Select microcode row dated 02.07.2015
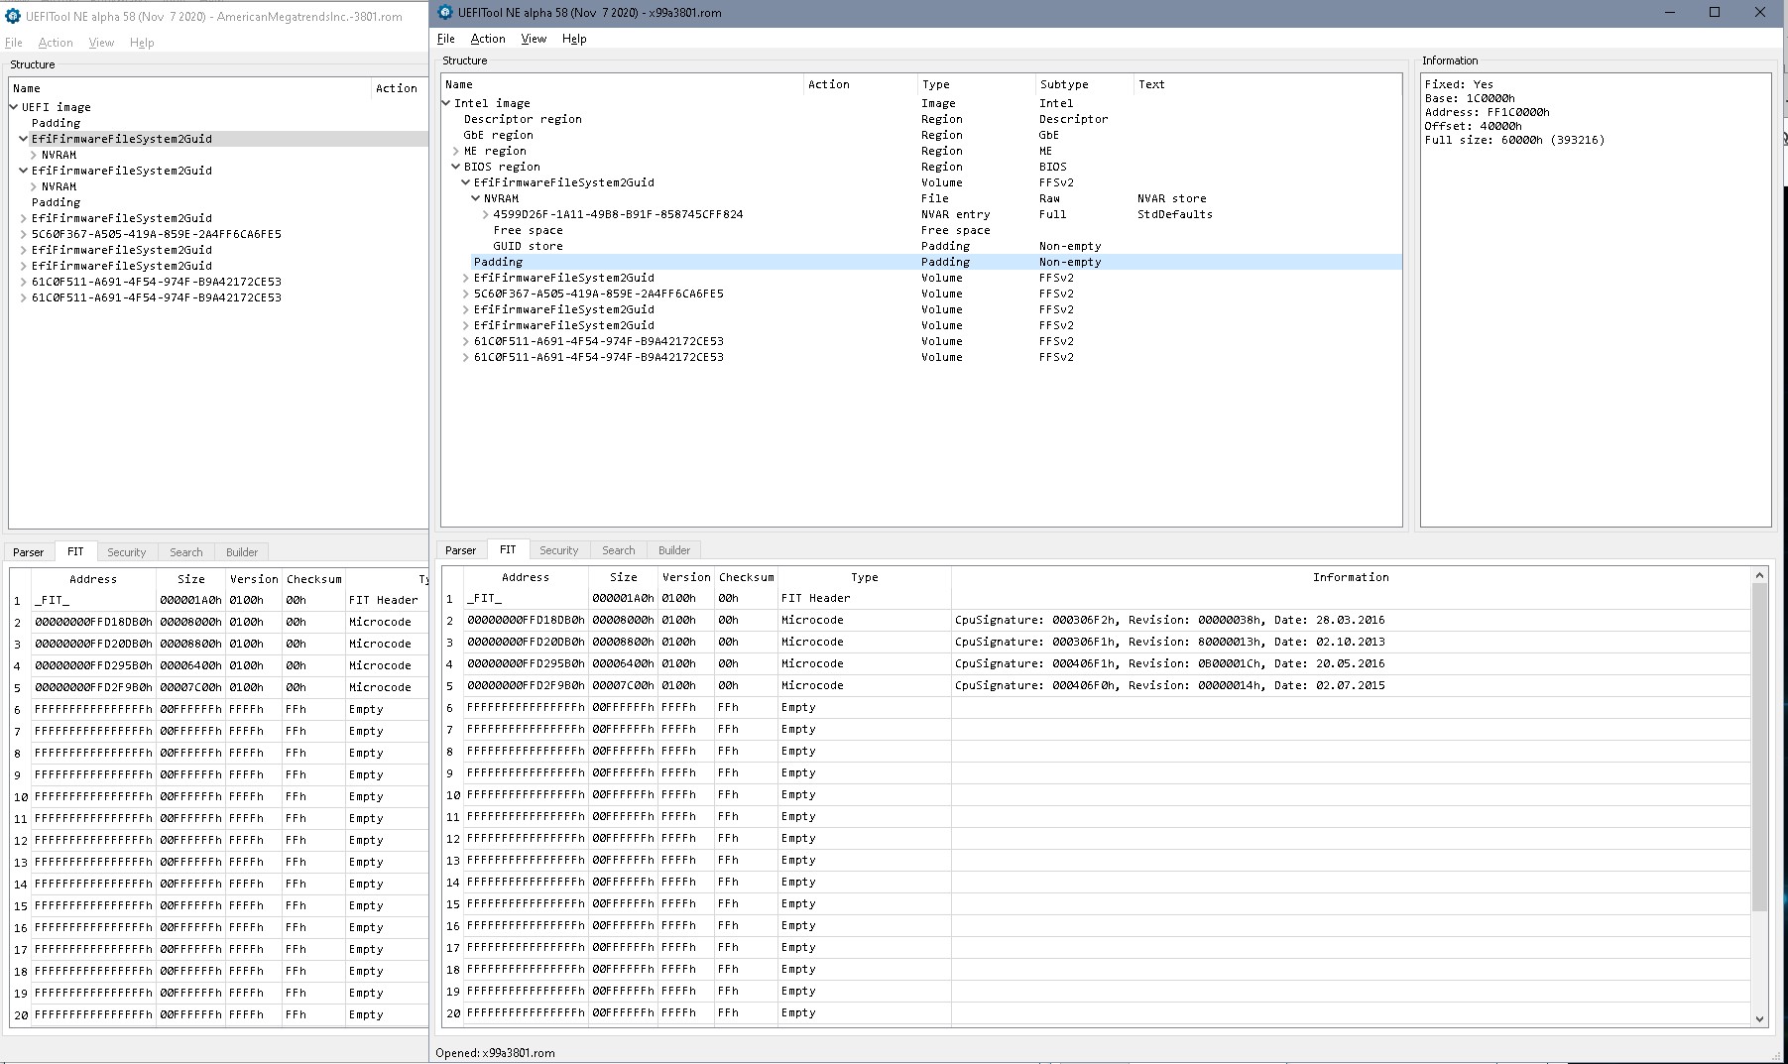Viewport: 1788px width, 1064px height. [x=1096, y=685]
